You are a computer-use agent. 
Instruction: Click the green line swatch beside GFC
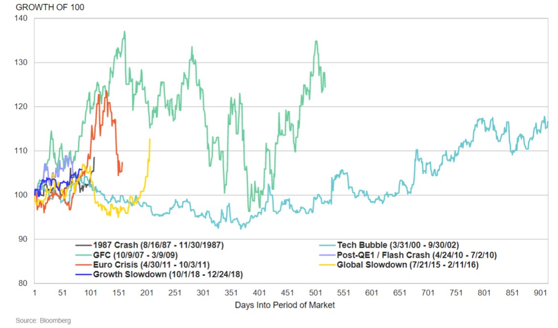coord(83,255)
